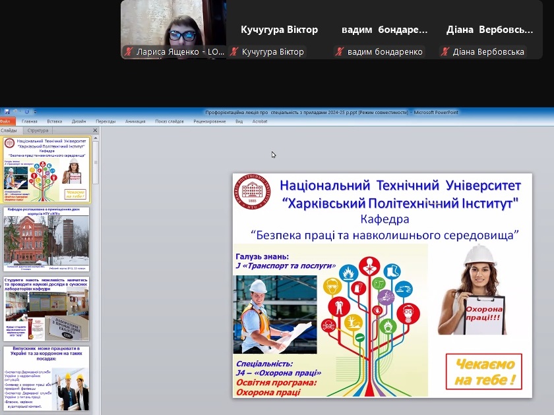Click the slide title "Національний Технічний Університет"
Image resolution: width=554 pixels, height=415 pixels.
400,186
